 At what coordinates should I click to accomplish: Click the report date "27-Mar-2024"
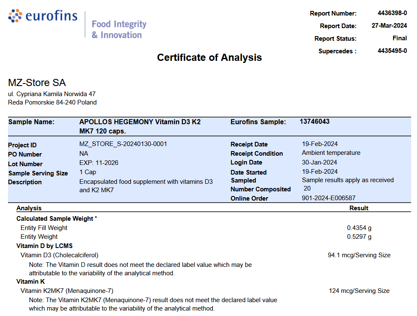389,26
